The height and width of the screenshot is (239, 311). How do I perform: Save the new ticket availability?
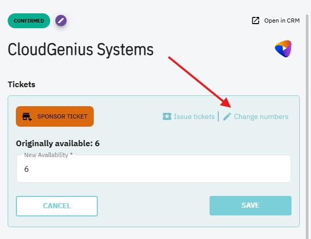pos(250,206)
